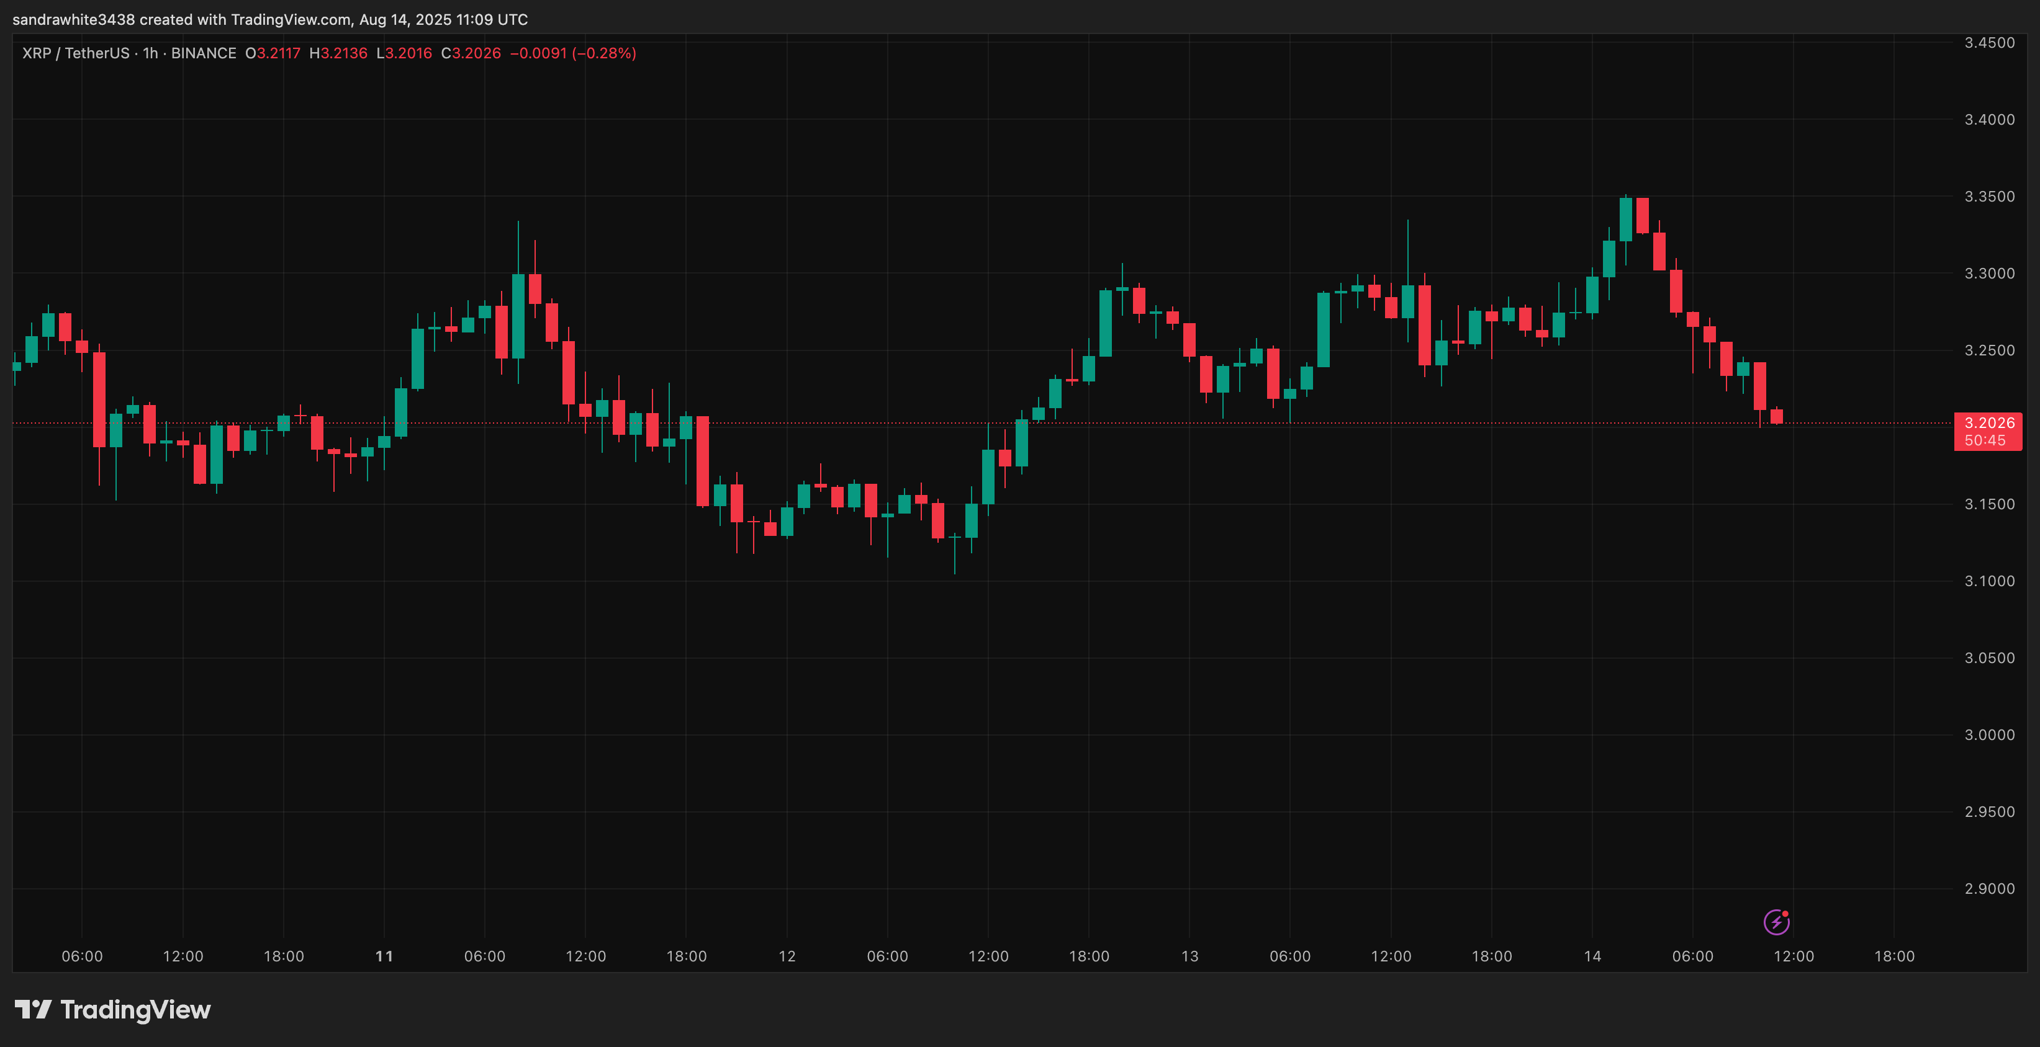Click the TradingView logo at bottom left
2040x1047 pixels.
pos(112,1010)
